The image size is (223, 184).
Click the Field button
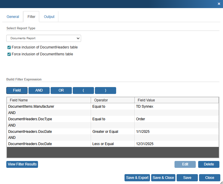click(17, 90)
